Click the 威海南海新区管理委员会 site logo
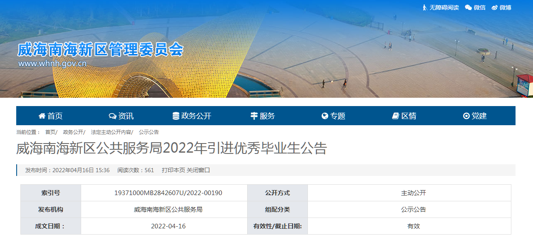The width and height of the screenshot is (533, 240). (x=100, y=50)
